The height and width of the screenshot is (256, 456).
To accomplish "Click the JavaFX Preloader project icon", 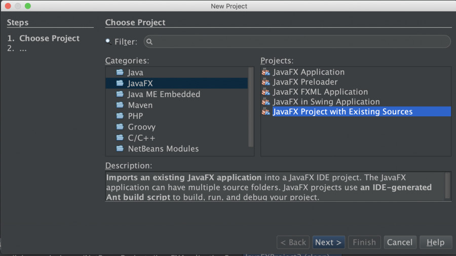I will point(266,82).
